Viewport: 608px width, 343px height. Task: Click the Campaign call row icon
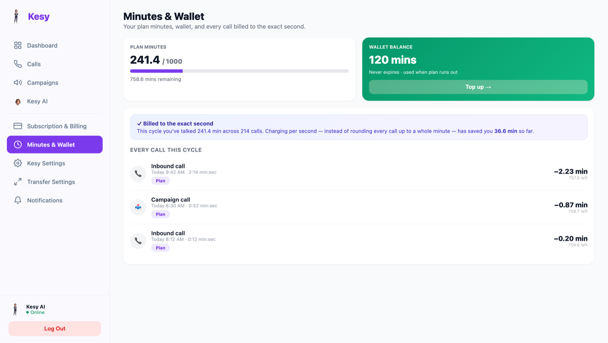tap(138, 207)
